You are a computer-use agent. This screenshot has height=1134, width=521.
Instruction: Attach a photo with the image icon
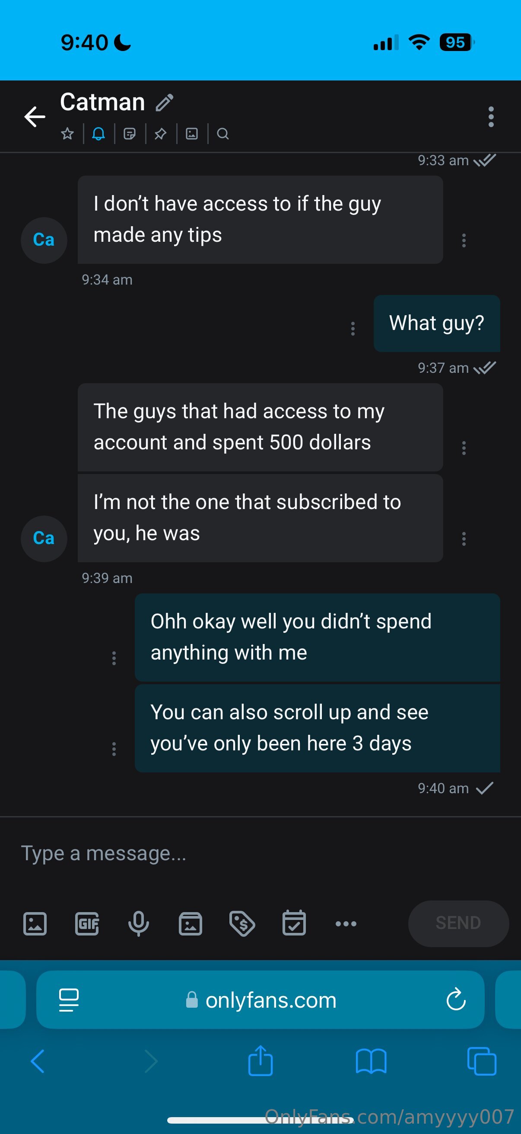[35, 923]
